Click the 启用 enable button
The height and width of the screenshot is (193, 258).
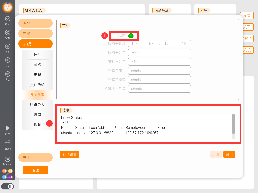(x=215, y=154)
